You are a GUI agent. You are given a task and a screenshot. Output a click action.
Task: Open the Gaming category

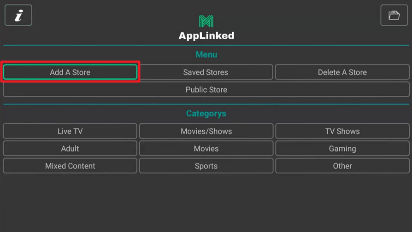[x=342, y=148]
